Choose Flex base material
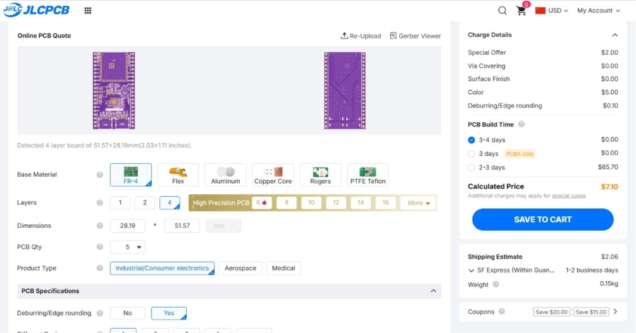Viewport: 636px width, 333px height. [178, 175]
